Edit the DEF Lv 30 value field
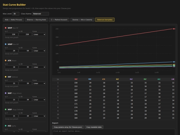This screenshot has width=180, height=135. 25,83
